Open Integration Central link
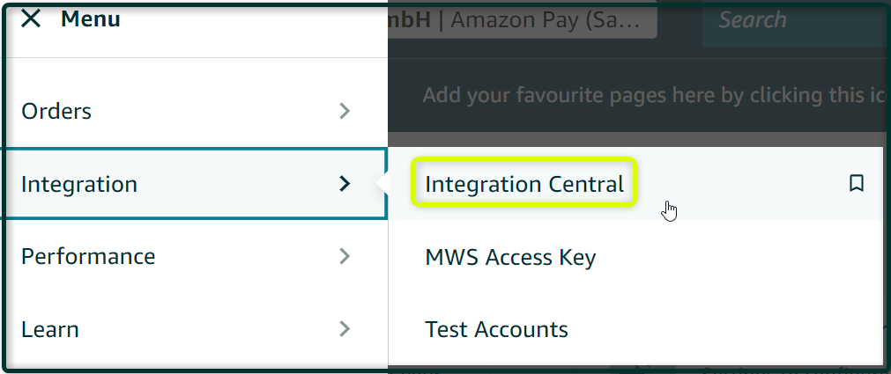Viewport: 891px width, 374px height. pyautogui.click(x=523, y=184)
